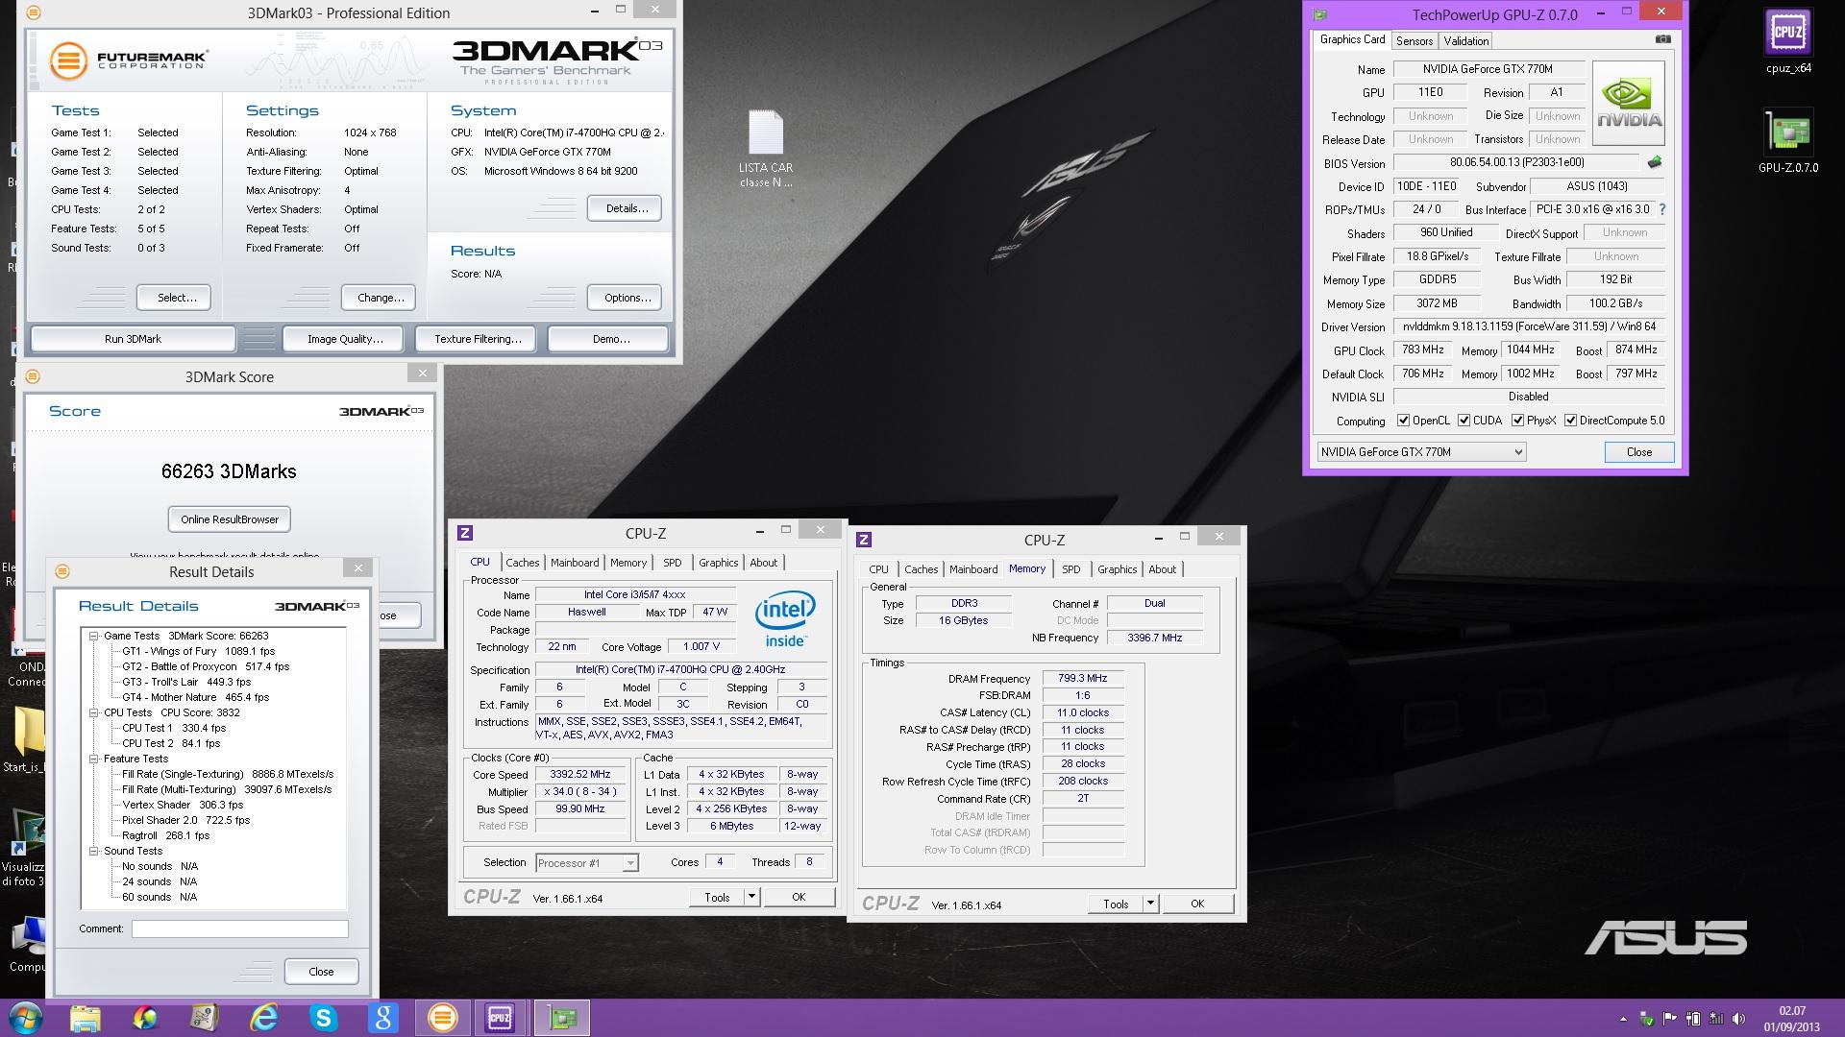Click the Windows Start orb in the taskbar
This screenshot has height=1037, width=1845.
[25, 1018]
